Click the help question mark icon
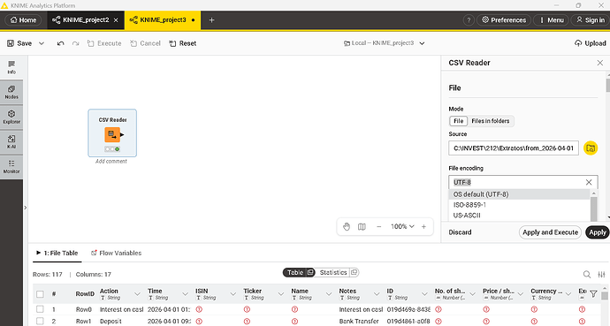This screenshot has width=610, height=326. (x=469, y=20)
